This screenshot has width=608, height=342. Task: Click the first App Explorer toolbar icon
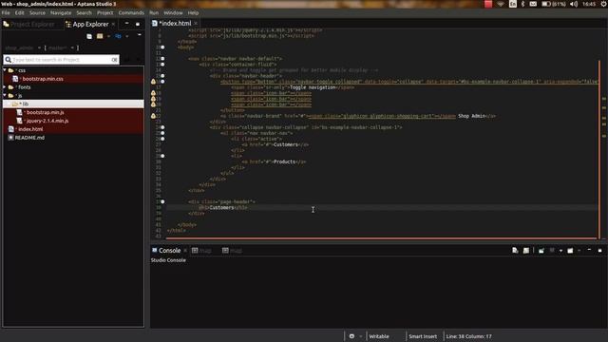[89, 36]
